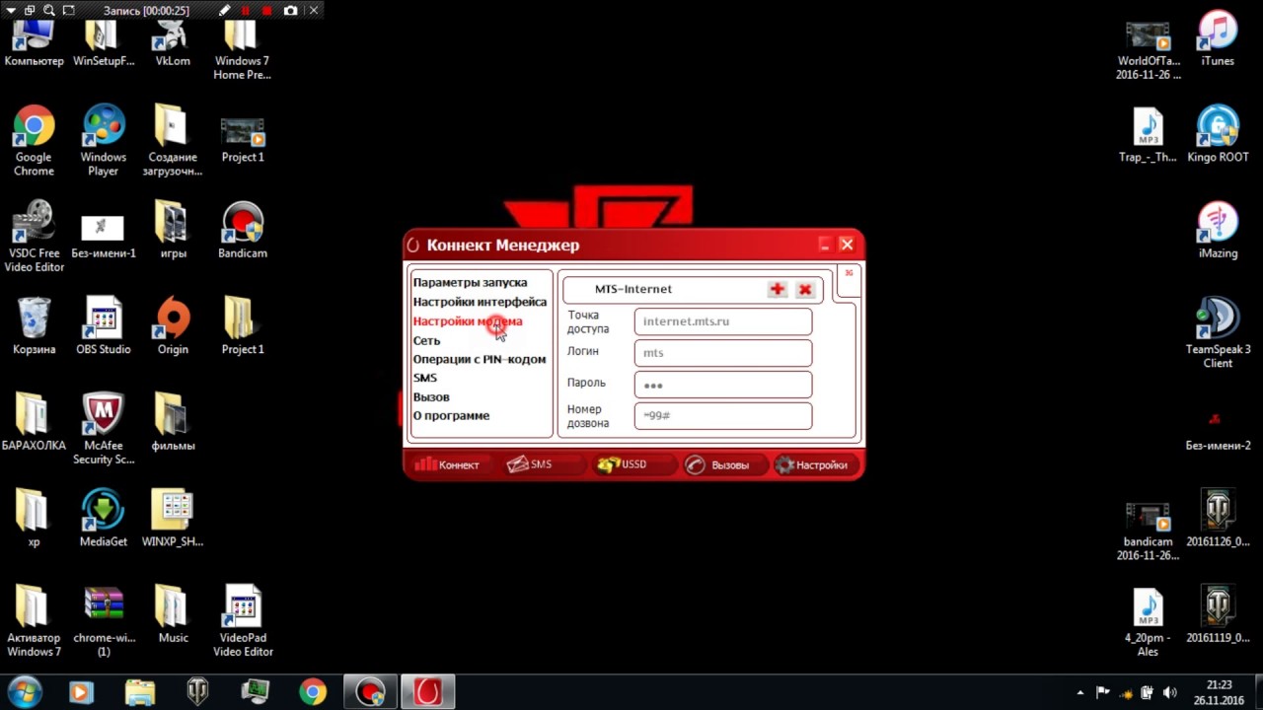1263x710 pixels.
Task: Open the volume speaker tray icon
Action: [x=1170, y=692]
